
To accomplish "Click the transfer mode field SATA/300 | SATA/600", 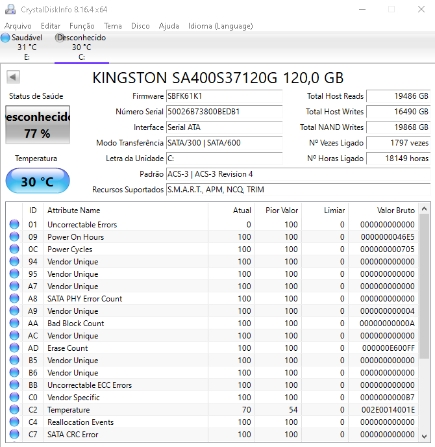I will [224, 143].
